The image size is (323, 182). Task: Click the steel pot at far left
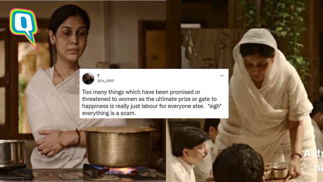13,153
